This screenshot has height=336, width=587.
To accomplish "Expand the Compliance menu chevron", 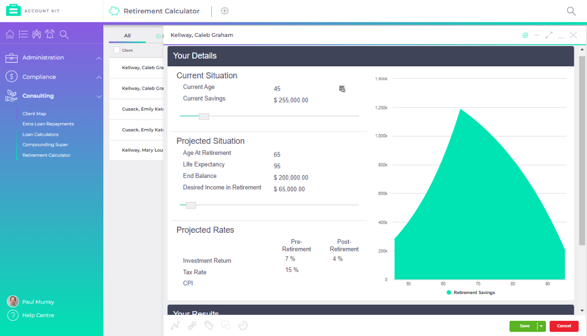I will pyautogui.click(x=99, y=77).
